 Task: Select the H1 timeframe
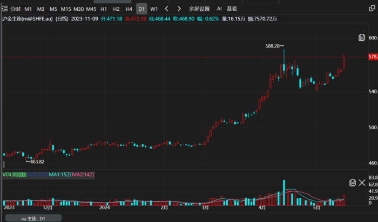click(104, 9)
